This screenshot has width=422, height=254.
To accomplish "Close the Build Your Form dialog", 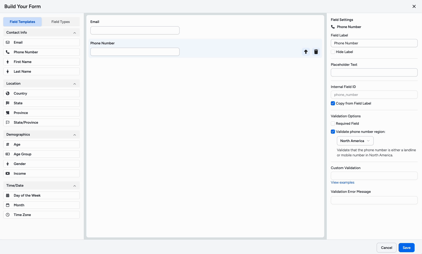I will pos(414,6).
